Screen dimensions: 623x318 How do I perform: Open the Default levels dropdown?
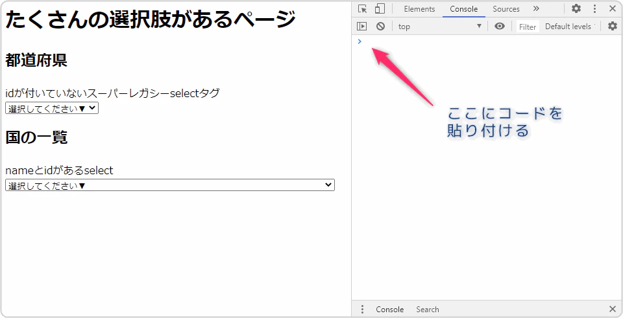570,27
